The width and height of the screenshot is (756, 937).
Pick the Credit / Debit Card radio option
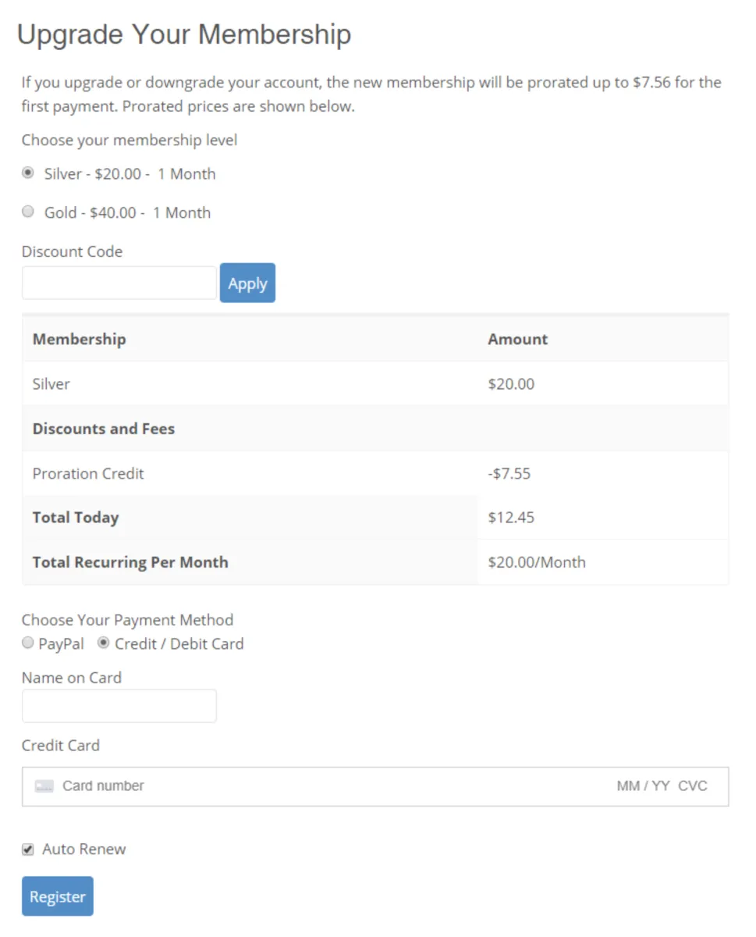click(x=104, y=643)
